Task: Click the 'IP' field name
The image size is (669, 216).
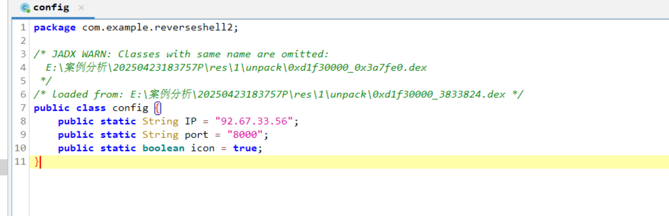Action: point(191,121)
